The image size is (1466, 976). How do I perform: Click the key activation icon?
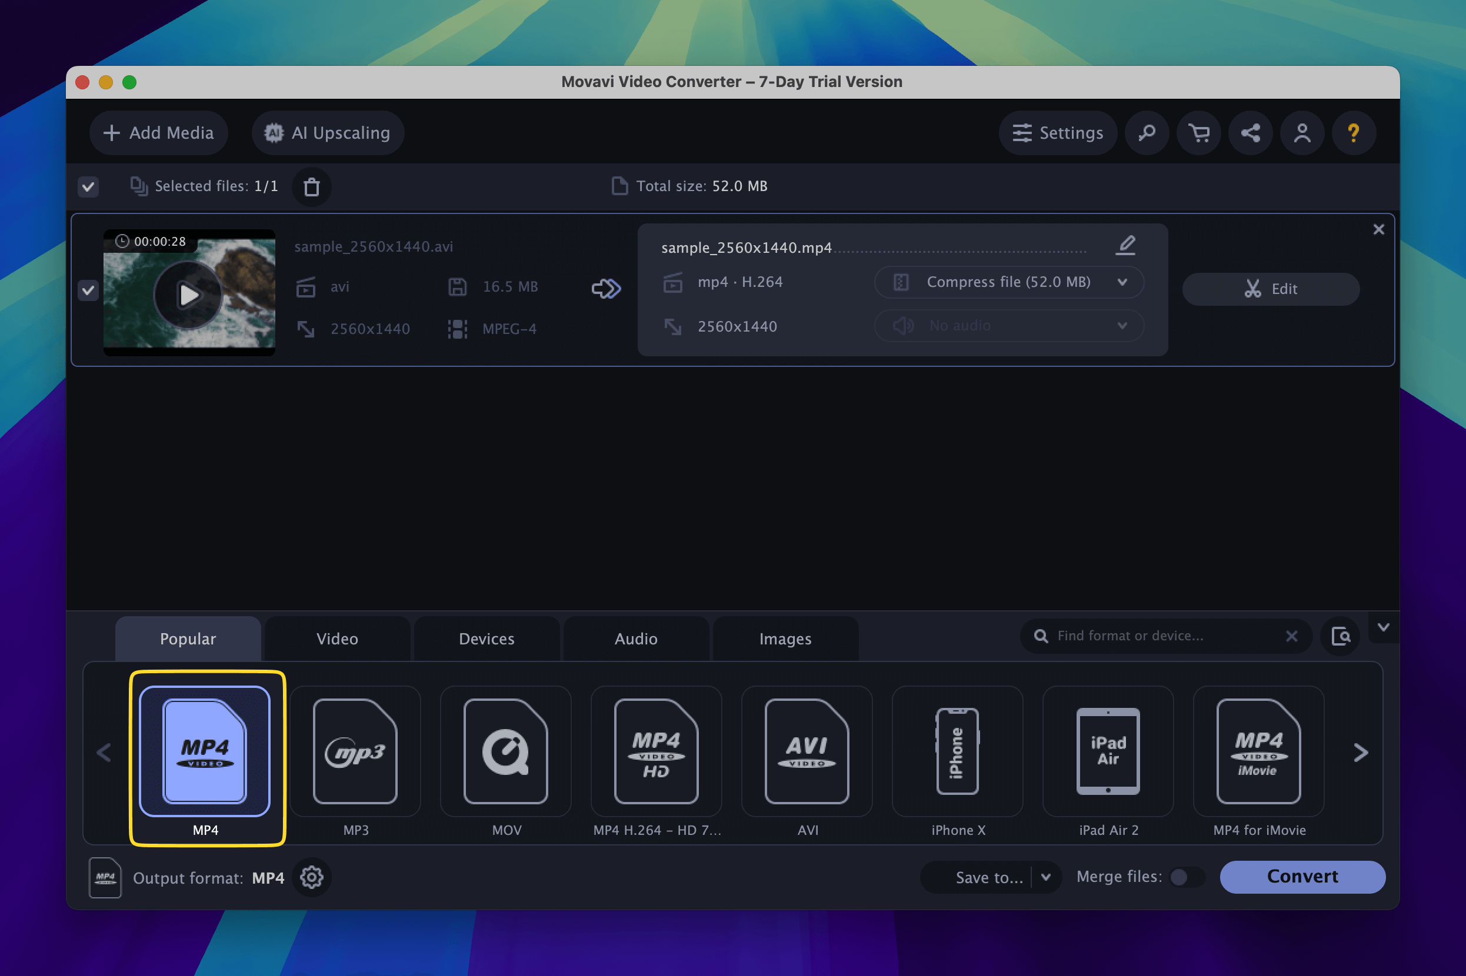coord(1147,132)
